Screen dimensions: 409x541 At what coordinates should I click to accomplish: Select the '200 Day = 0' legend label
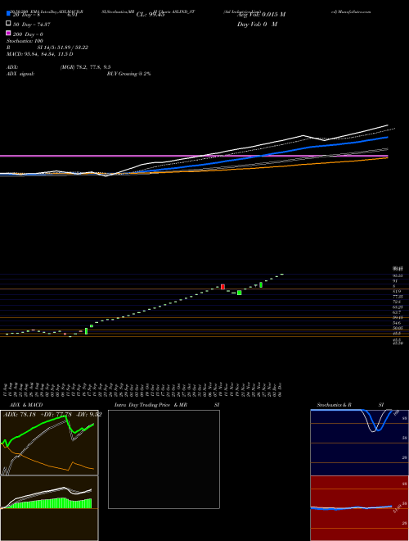(28, 34)
